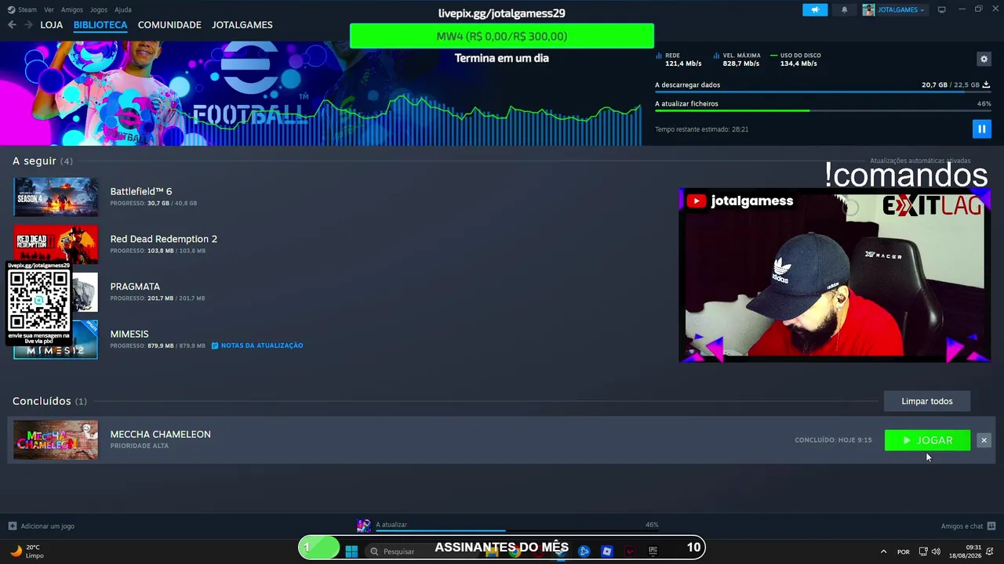Open the Windows Start menu
1004x564 pixels.
point(351,551)
